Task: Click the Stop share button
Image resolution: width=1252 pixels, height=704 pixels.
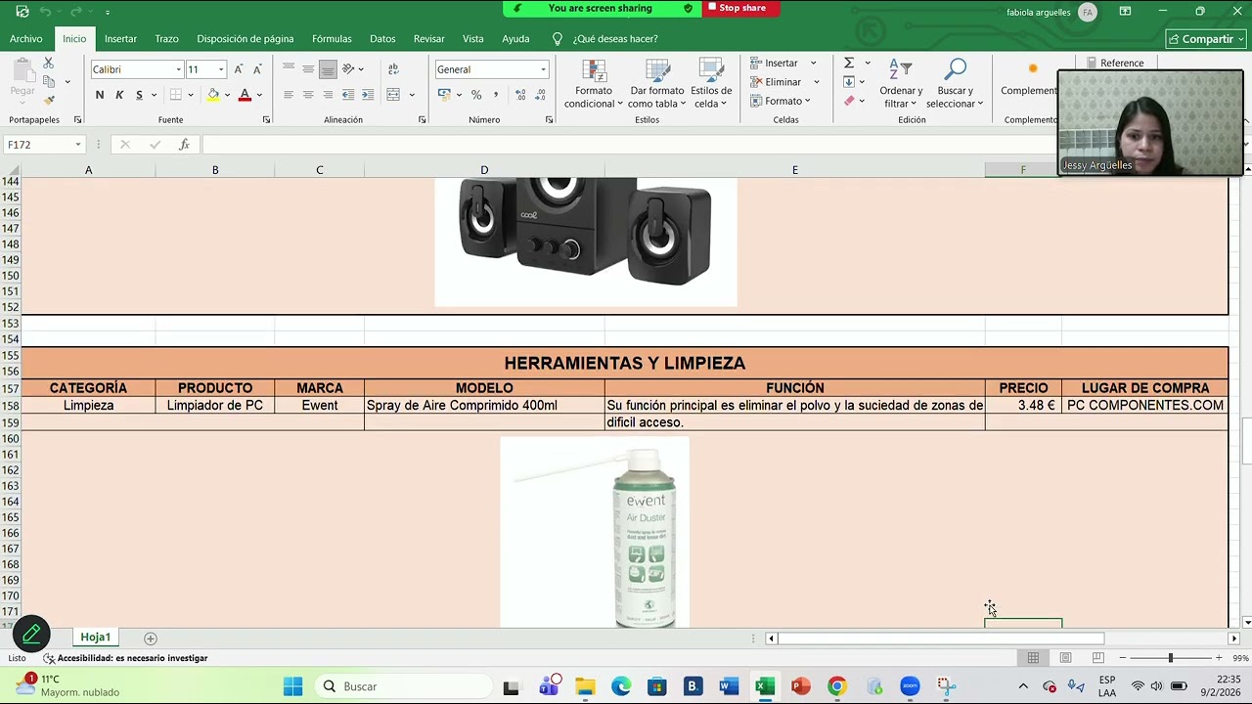Action: [738, 8]
